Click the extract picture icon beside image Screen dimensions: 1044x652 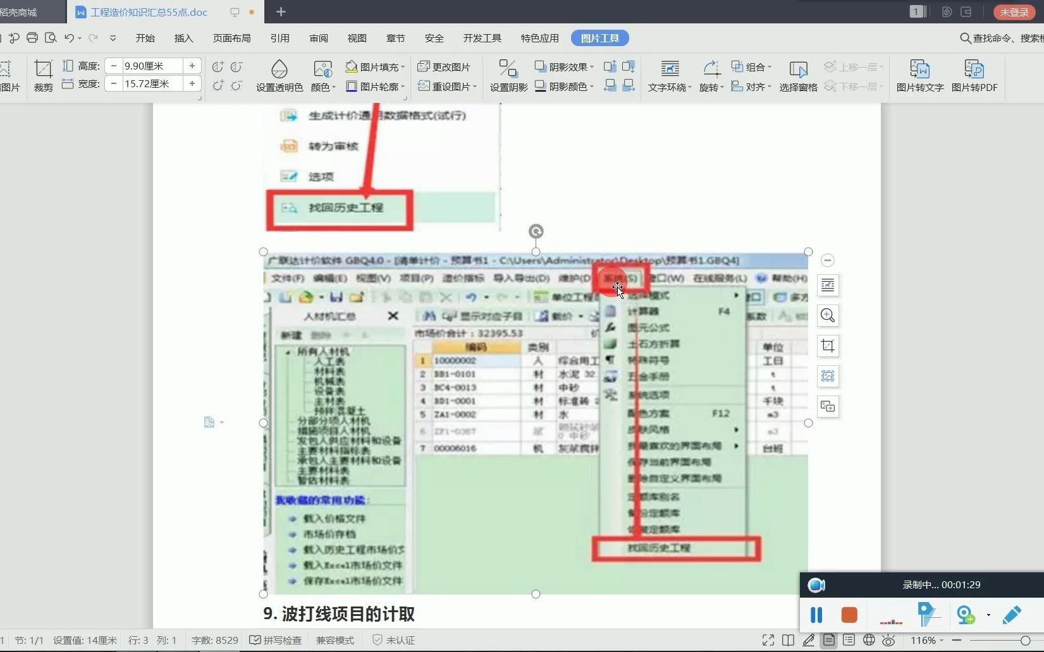[828, 406]
